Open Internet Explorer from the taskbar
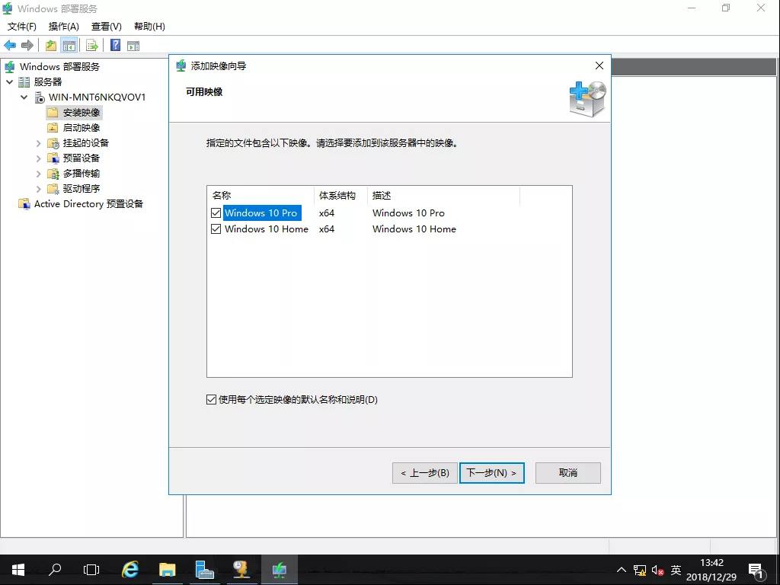The image size is (780, 585). [x=131, y=569]
